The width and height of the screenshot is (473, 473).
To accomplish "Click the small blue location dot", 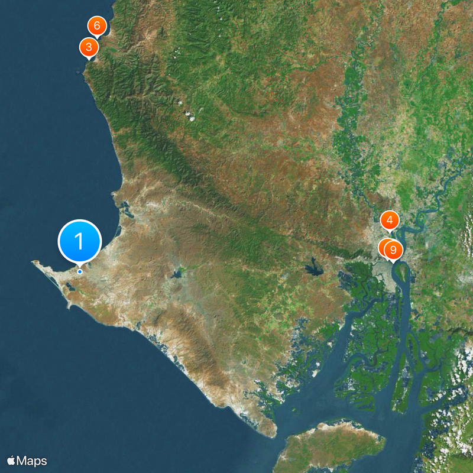I will 80,272.
